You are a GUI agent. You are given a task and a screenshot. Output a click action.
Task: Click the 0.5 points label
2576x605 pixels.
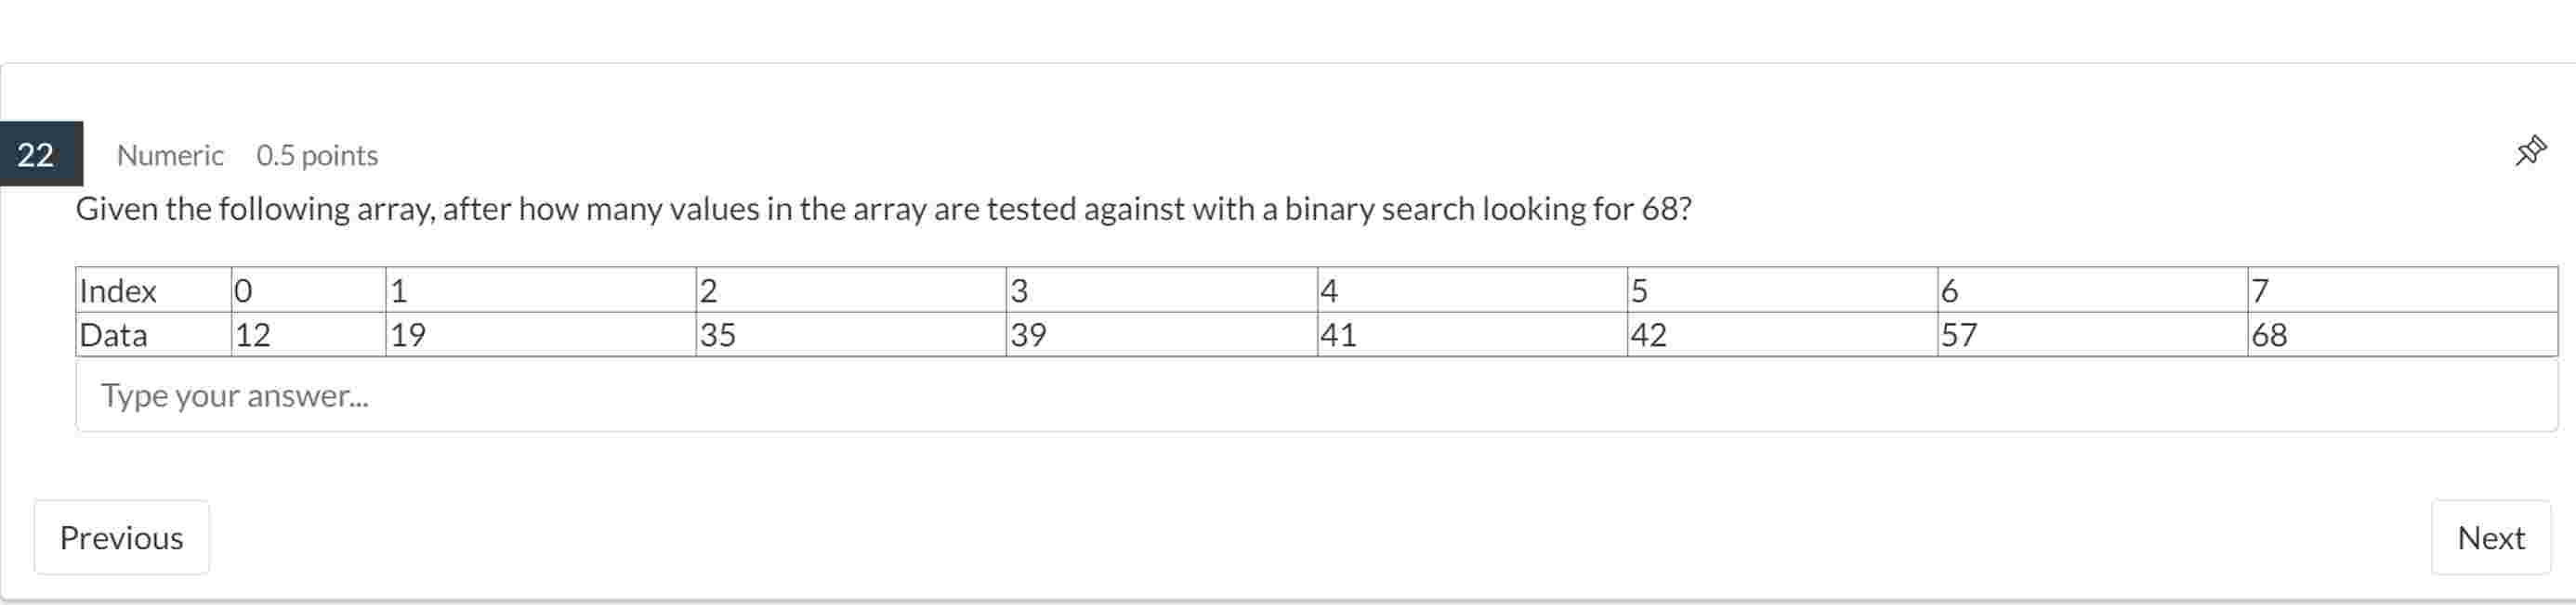pos(318,155)
